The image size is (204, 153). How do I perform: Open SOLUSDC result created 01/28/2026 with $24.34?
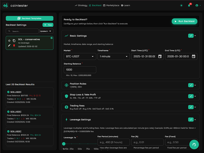tap(30, 117)
